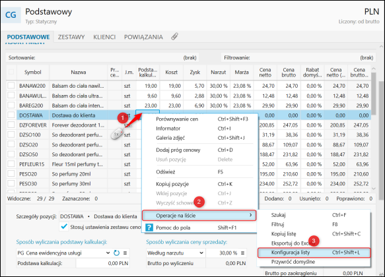Select Filtruj in the submenu

[x=314, y=224]
